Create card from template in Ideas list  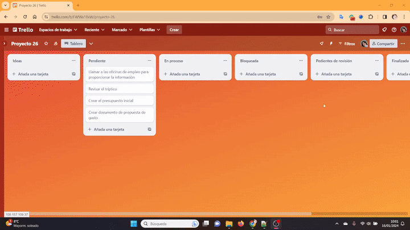coord(73,74)
